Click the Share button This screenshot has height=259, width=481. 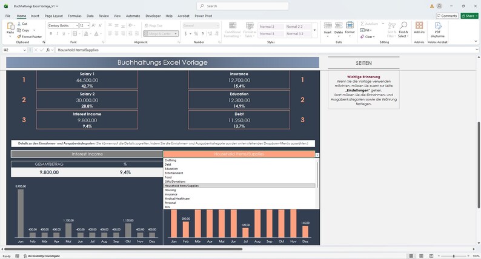coord(469,16)
